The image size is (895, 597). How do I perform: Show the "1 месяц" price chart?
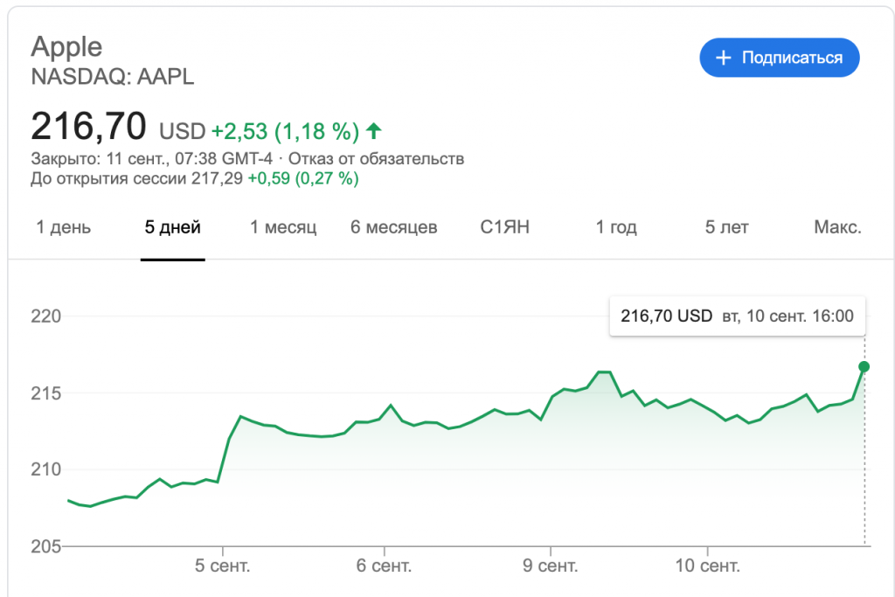click(x=283, y=228)
